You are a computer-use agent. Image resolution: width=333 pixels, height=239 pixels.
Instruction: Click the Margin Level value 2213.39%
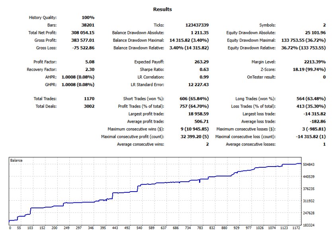click(315, 62)
